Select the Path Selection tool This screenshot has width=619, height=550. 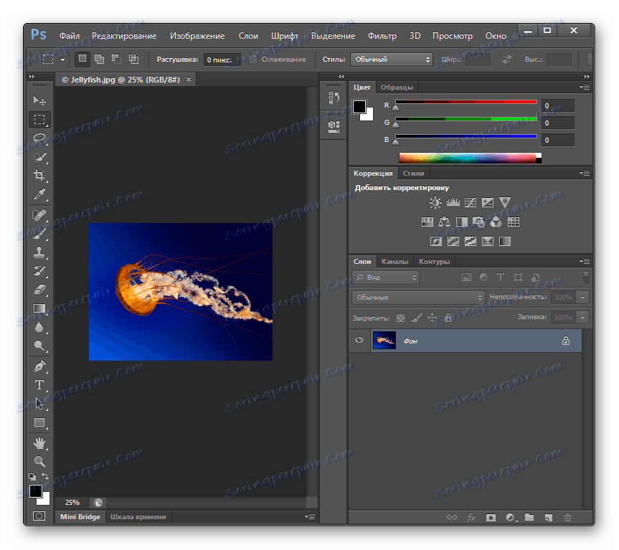39,404
